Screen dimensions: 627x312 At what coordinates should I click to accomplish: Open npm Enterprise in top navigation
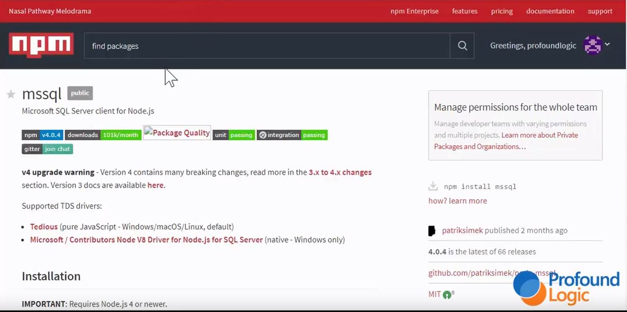pos(414,11)
